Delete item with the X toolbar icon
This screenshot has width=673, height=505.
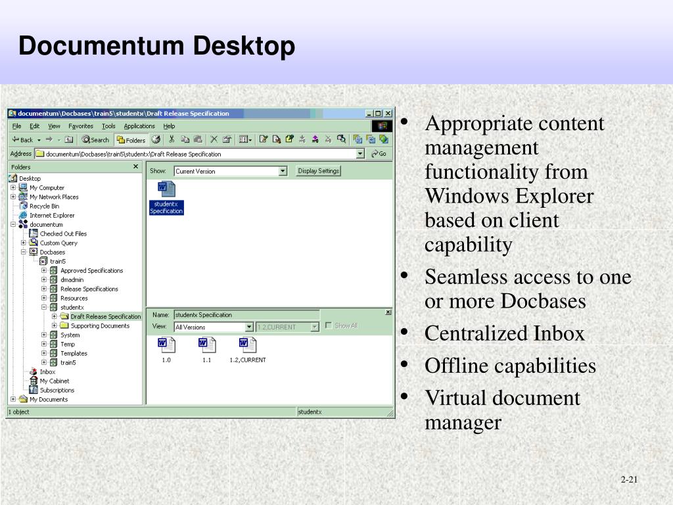(x=214, y=139)
